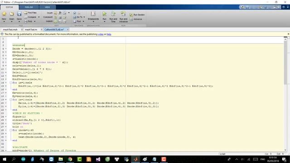
Task: Set breakpoint dash on line 26
Action: coord(6,124)
